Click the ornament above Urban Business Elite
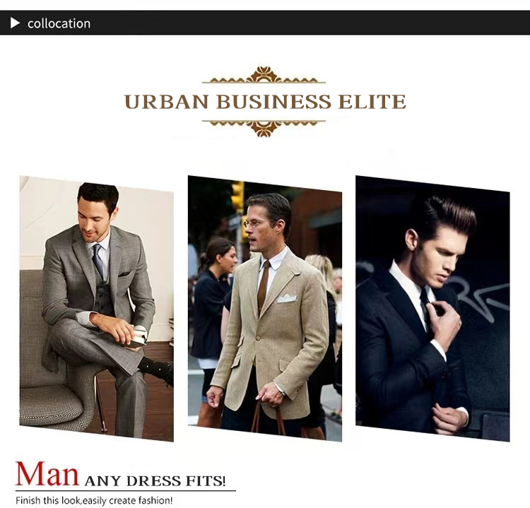The height and width of the screenshot is (508, 530). pyautogui.click(x=264, y=75)
